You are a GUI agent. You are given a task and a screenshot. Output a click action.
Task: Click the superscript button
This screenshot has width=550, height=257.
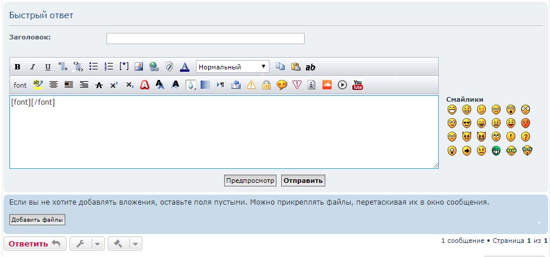[114, 85]
